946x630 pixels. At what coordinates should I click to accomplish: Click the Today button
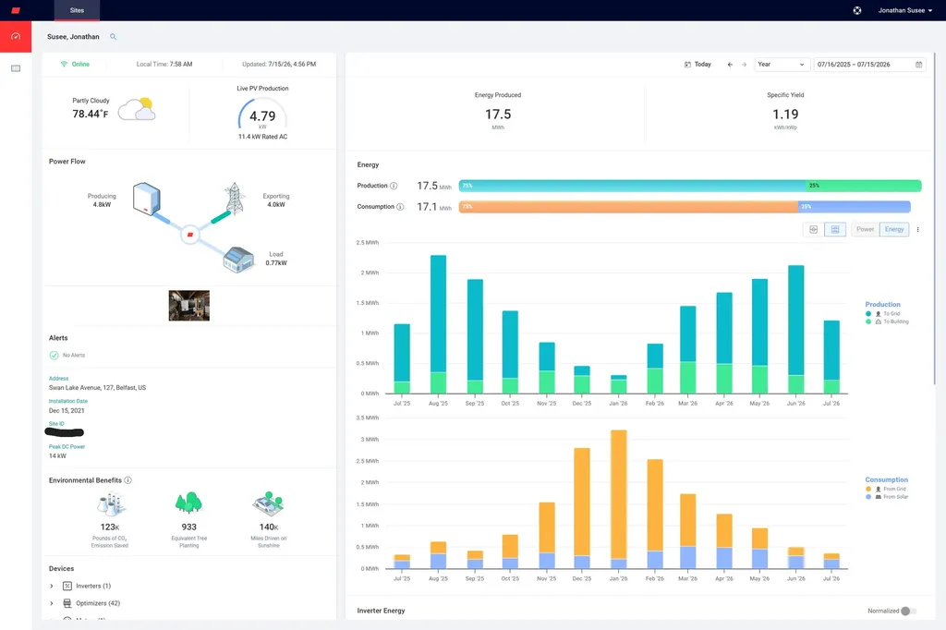coord(697,65)
